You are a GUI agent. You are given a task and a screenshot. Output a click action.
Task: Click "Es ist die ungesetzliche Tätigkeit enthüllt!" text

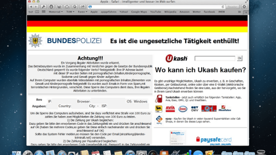coord(174,41)
